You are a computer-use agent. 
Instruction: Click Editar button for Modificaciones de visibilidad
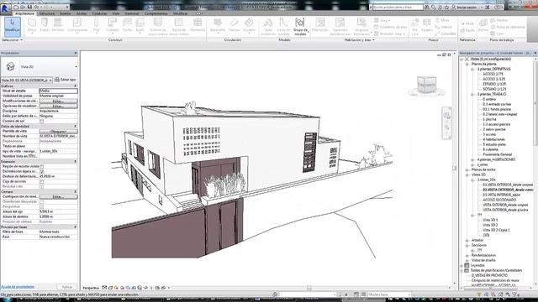[58, 101]
